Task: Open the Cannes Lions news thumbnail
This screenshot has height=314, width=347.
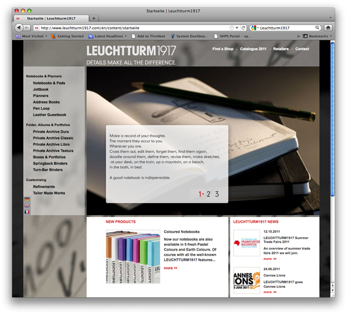Action: [247, 281]
